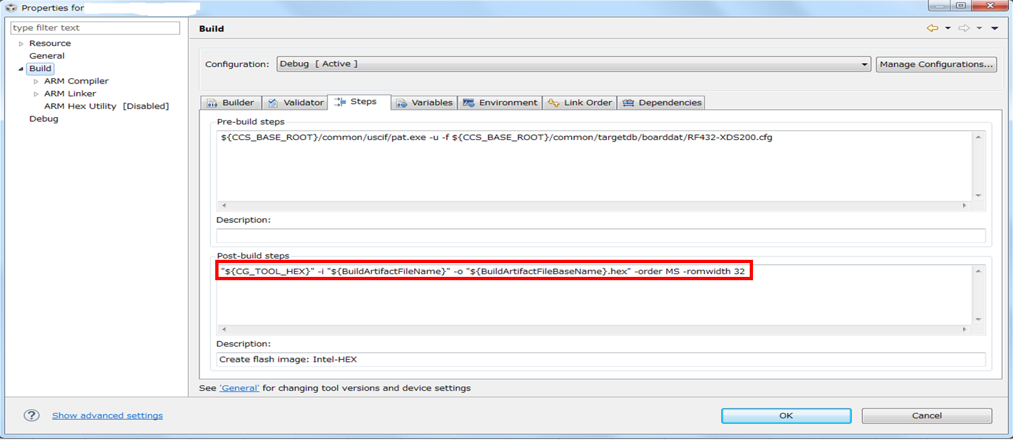Click the Pre-build Description field
This screenshot has height=440, width=1013.
click(601, 235)
